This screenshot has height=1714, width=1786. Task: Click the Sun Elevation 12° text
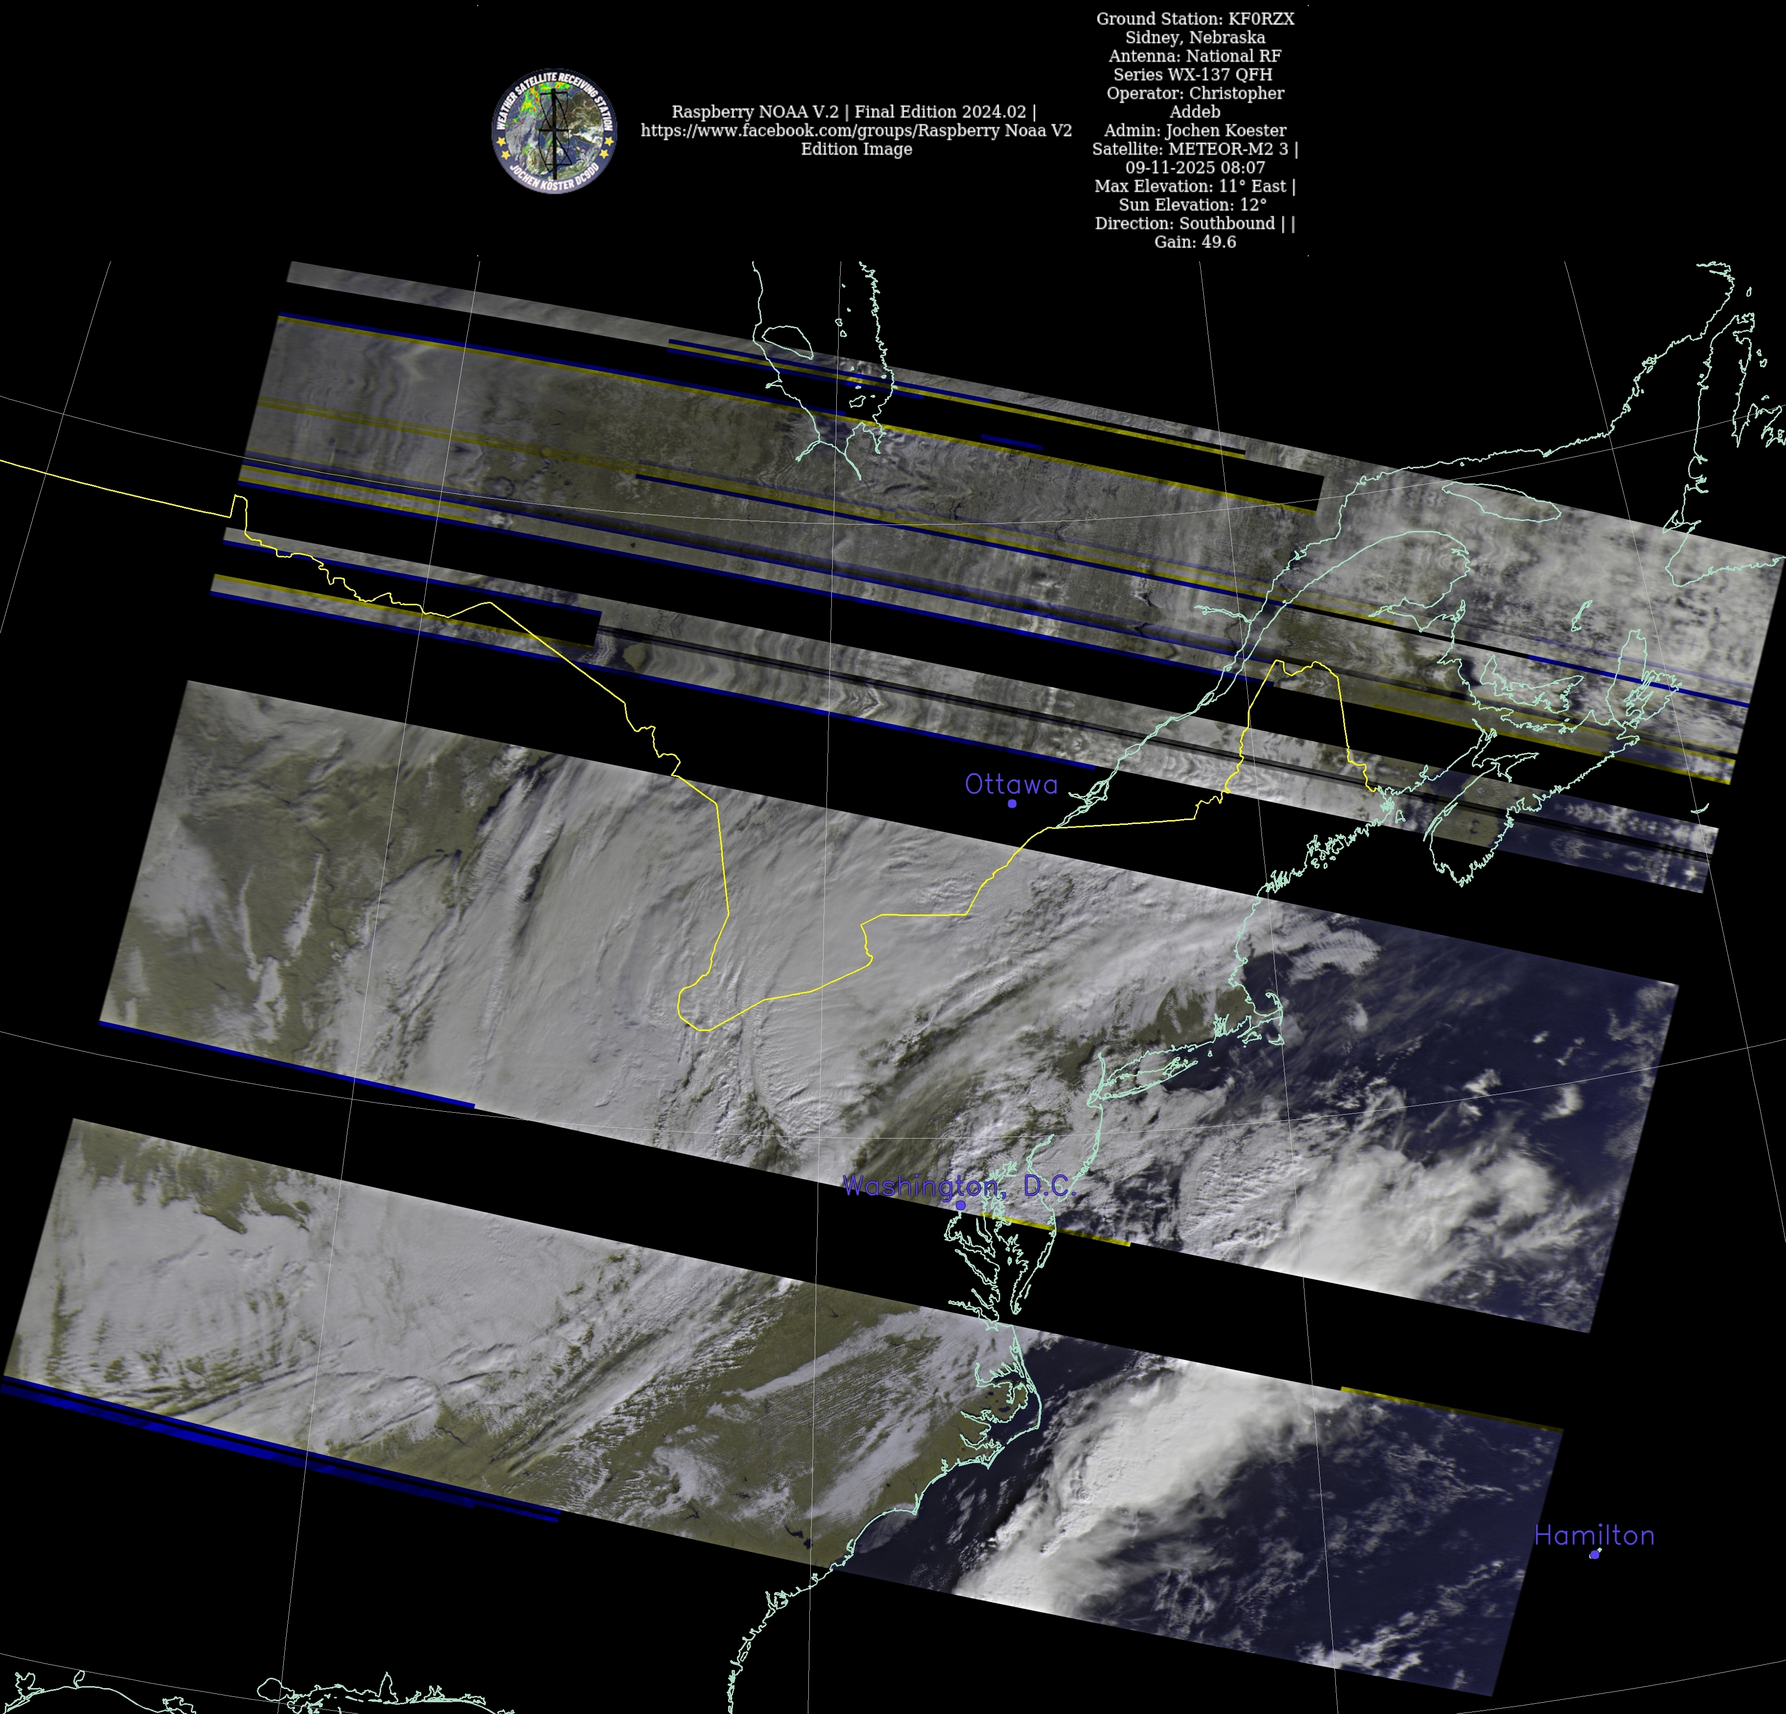pyautogui.click(x=1192, y=205)
